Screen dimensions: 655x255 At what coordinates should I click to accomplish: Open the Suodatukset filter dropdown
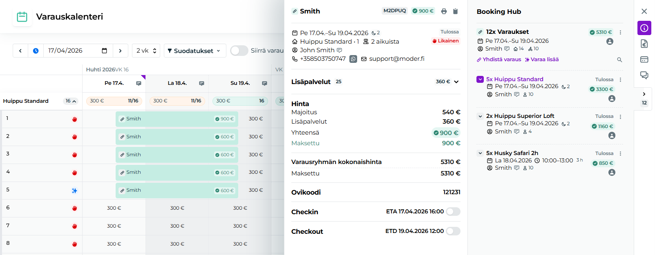click(x=195, y=51)
